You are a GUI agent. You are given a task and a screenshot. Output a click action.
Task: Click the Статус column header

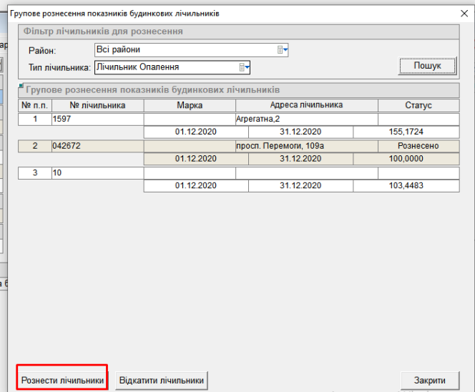(x=418, y=105)
